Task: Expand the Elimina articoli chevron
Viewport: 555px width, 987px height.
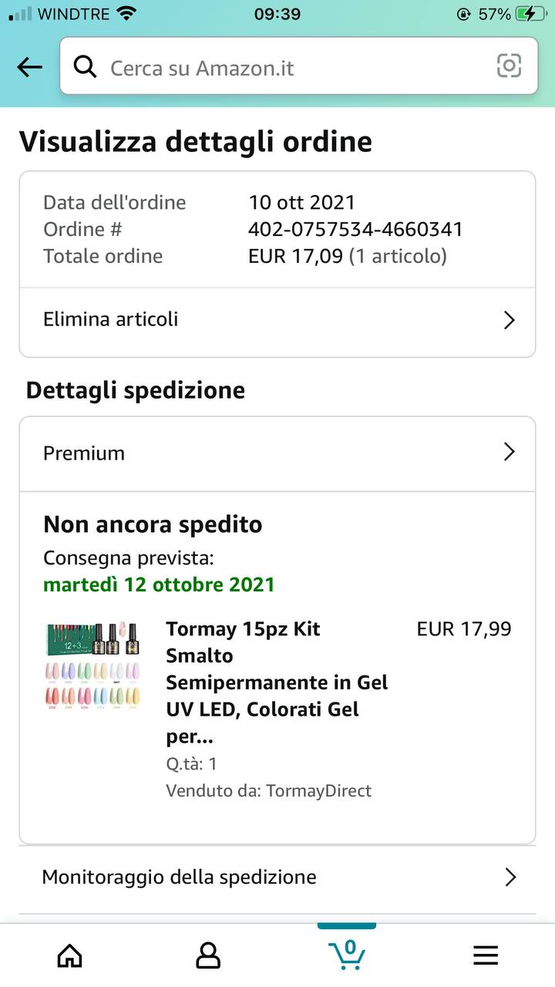Action: coord(509,320)
